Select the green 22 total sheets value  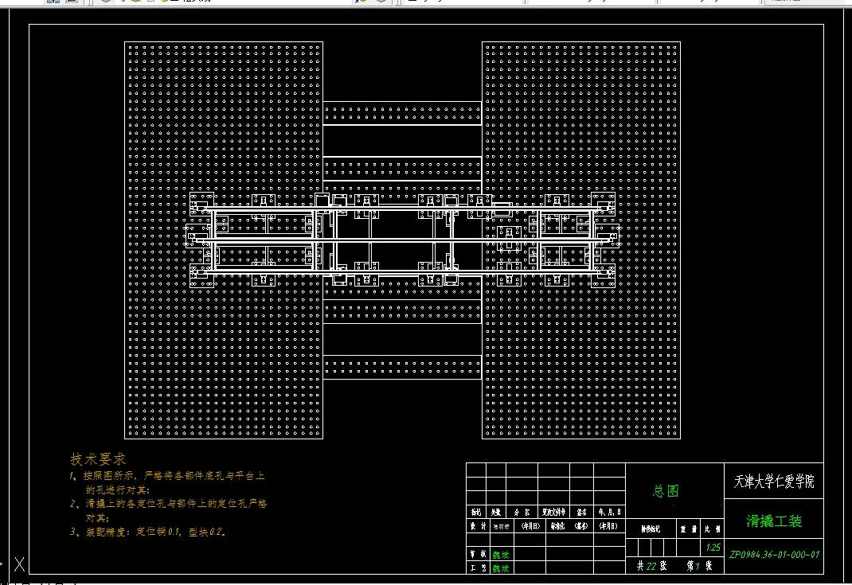(x=651, y=566)
